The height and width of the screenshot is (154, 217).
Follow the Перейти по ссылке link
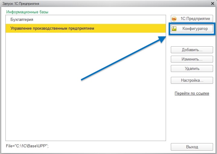[192, 93]
